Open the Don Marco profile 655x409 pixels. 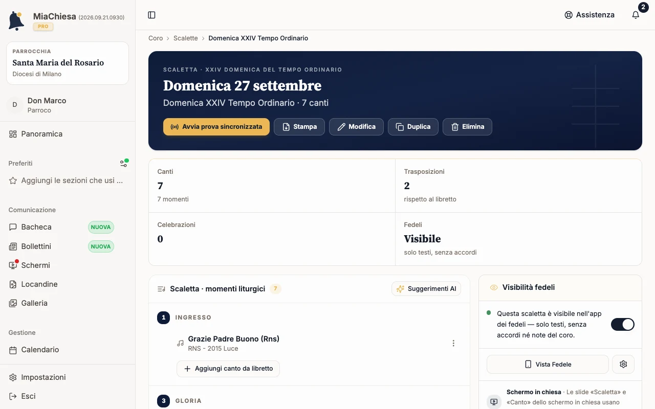pos(68,105)
